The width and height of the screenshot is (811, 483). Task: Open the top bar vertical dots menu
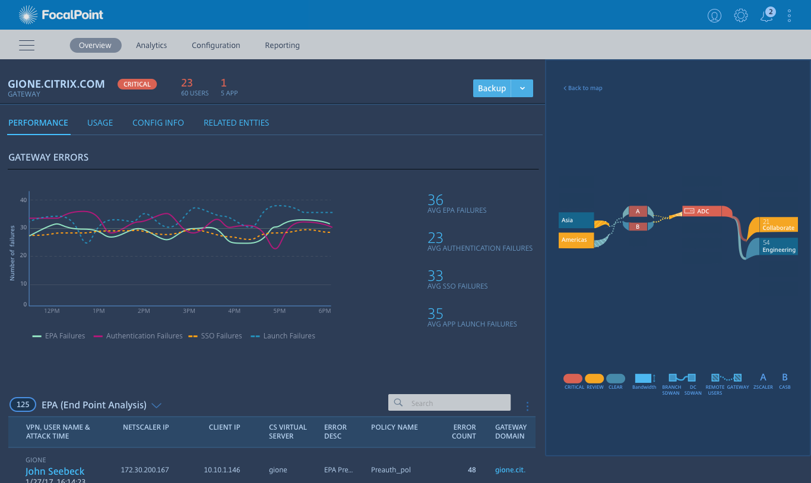pos(789,15)
